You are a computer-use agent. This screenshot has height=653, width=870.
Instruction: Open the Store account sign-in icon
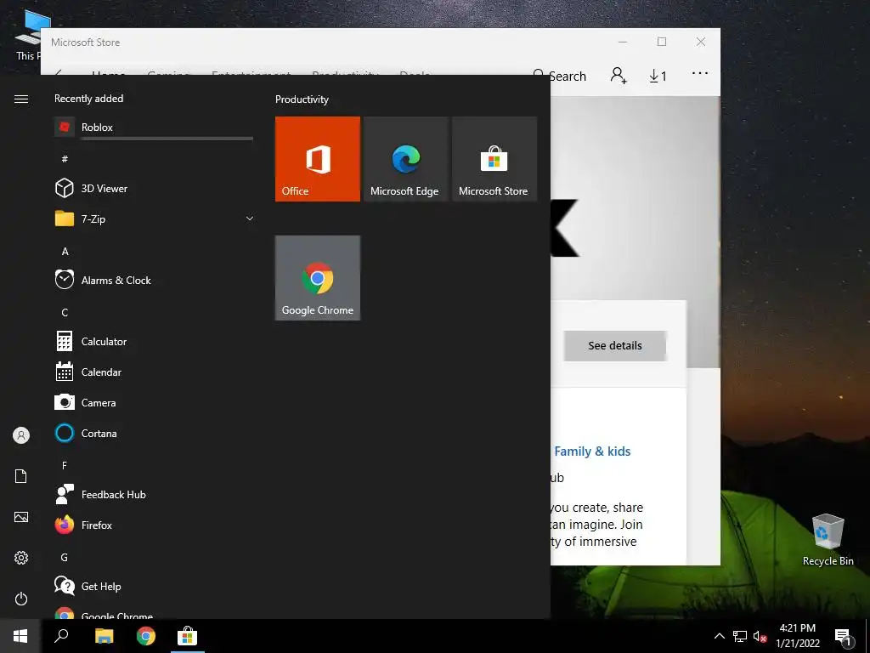point(619,76)
